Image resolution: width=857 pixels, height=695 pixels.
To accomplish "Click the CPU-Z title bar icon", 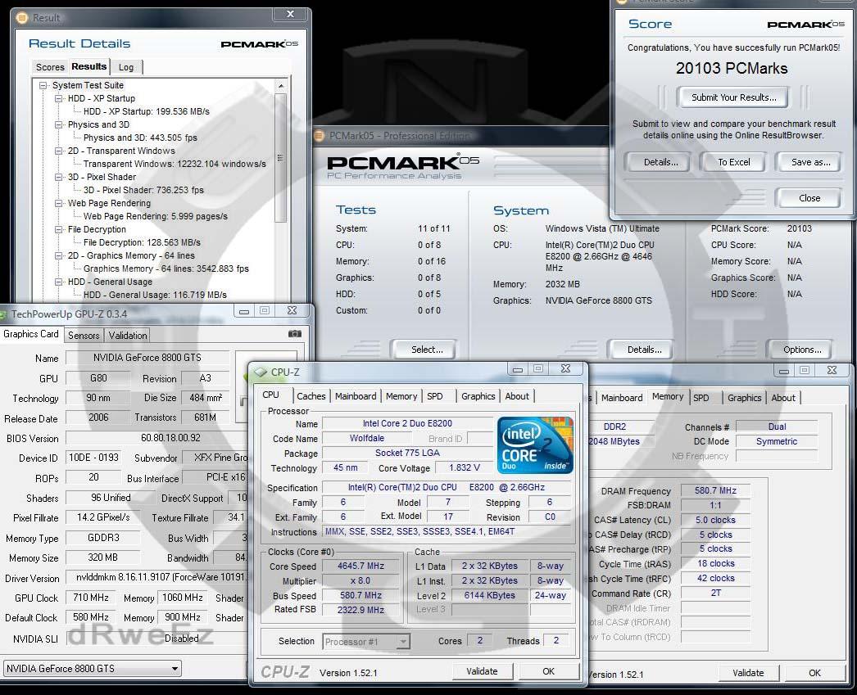I will coord(261,372).
